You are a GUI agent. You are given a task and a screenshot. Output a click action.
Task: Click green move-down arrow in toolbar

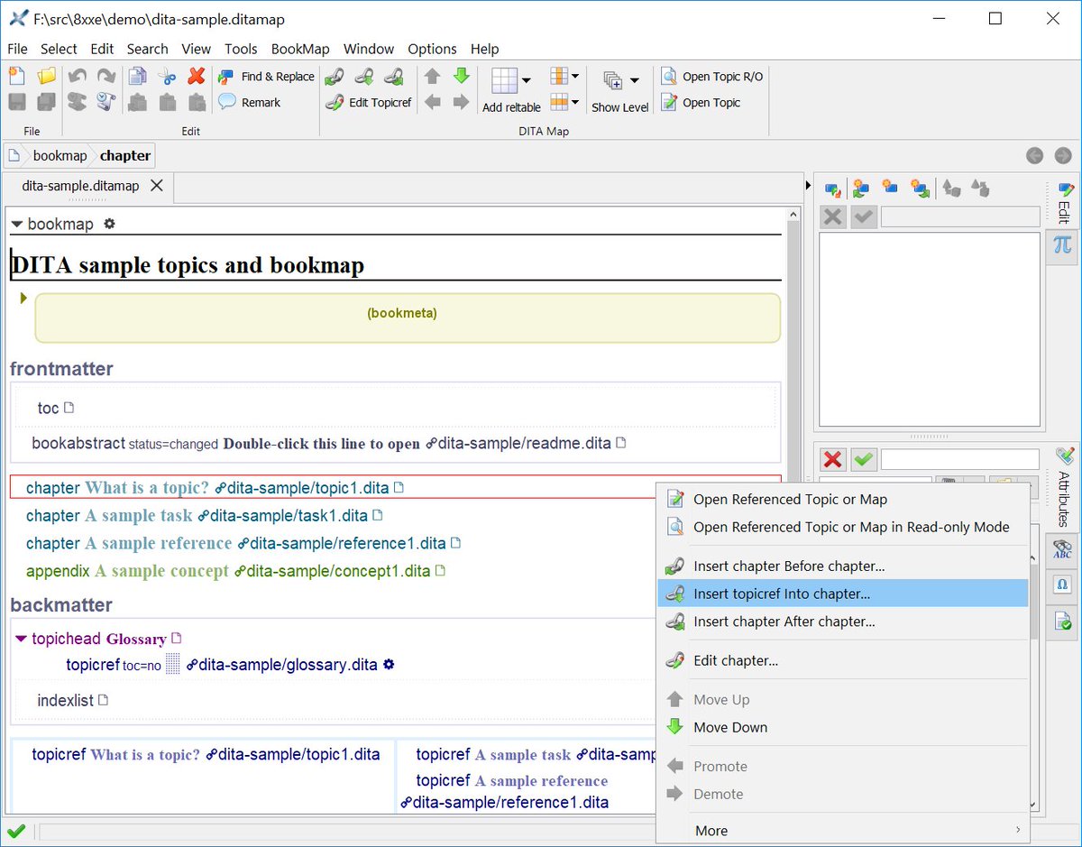(461, 77)
